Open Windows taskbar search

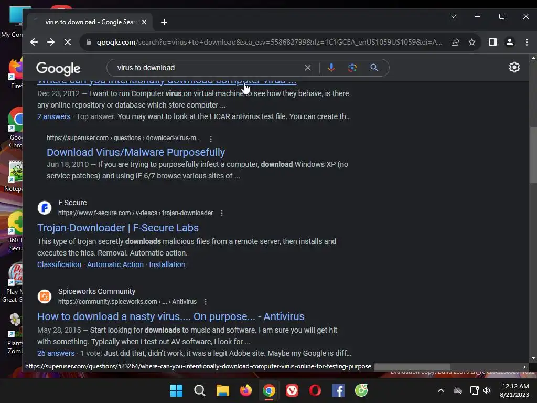[x=200, y=390]
